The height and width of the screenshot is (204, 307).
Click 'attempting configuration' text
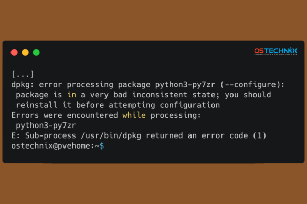[x=164, y=105]
